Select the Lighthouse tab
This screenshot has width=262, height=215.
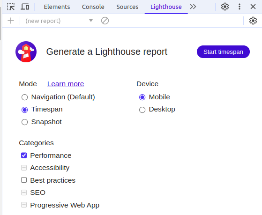point(166,7)
